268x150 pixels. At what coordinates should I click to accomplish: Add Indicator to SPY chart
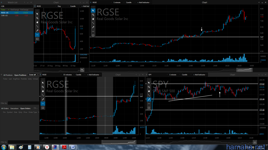(199, 75)
